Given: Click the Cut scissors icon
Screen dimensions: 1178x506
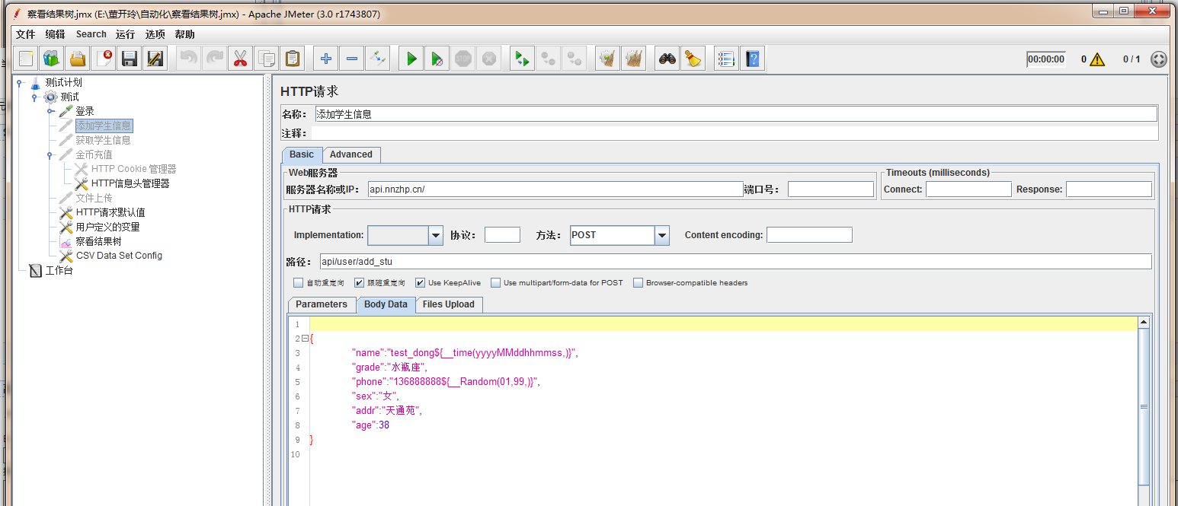Looking at the screenshot, I should [x=241, y=59].
